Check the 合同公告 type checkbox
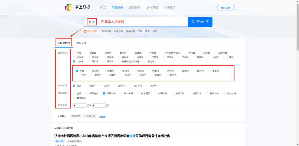 190,93
